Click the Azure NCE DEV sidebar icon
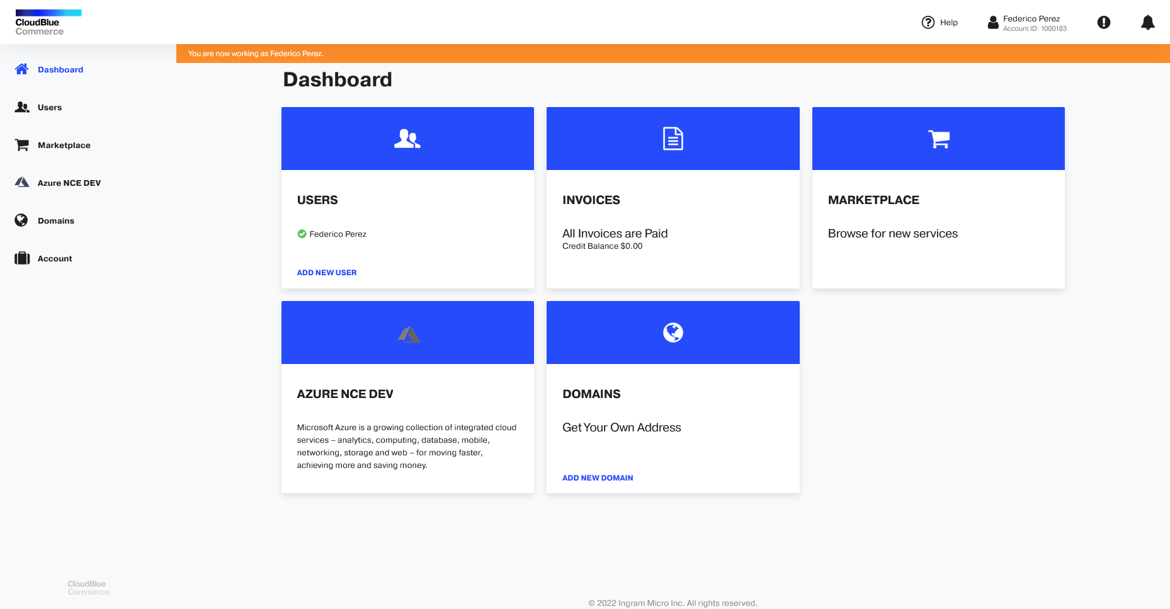The image size is (1170, 609). coord(22,183)
